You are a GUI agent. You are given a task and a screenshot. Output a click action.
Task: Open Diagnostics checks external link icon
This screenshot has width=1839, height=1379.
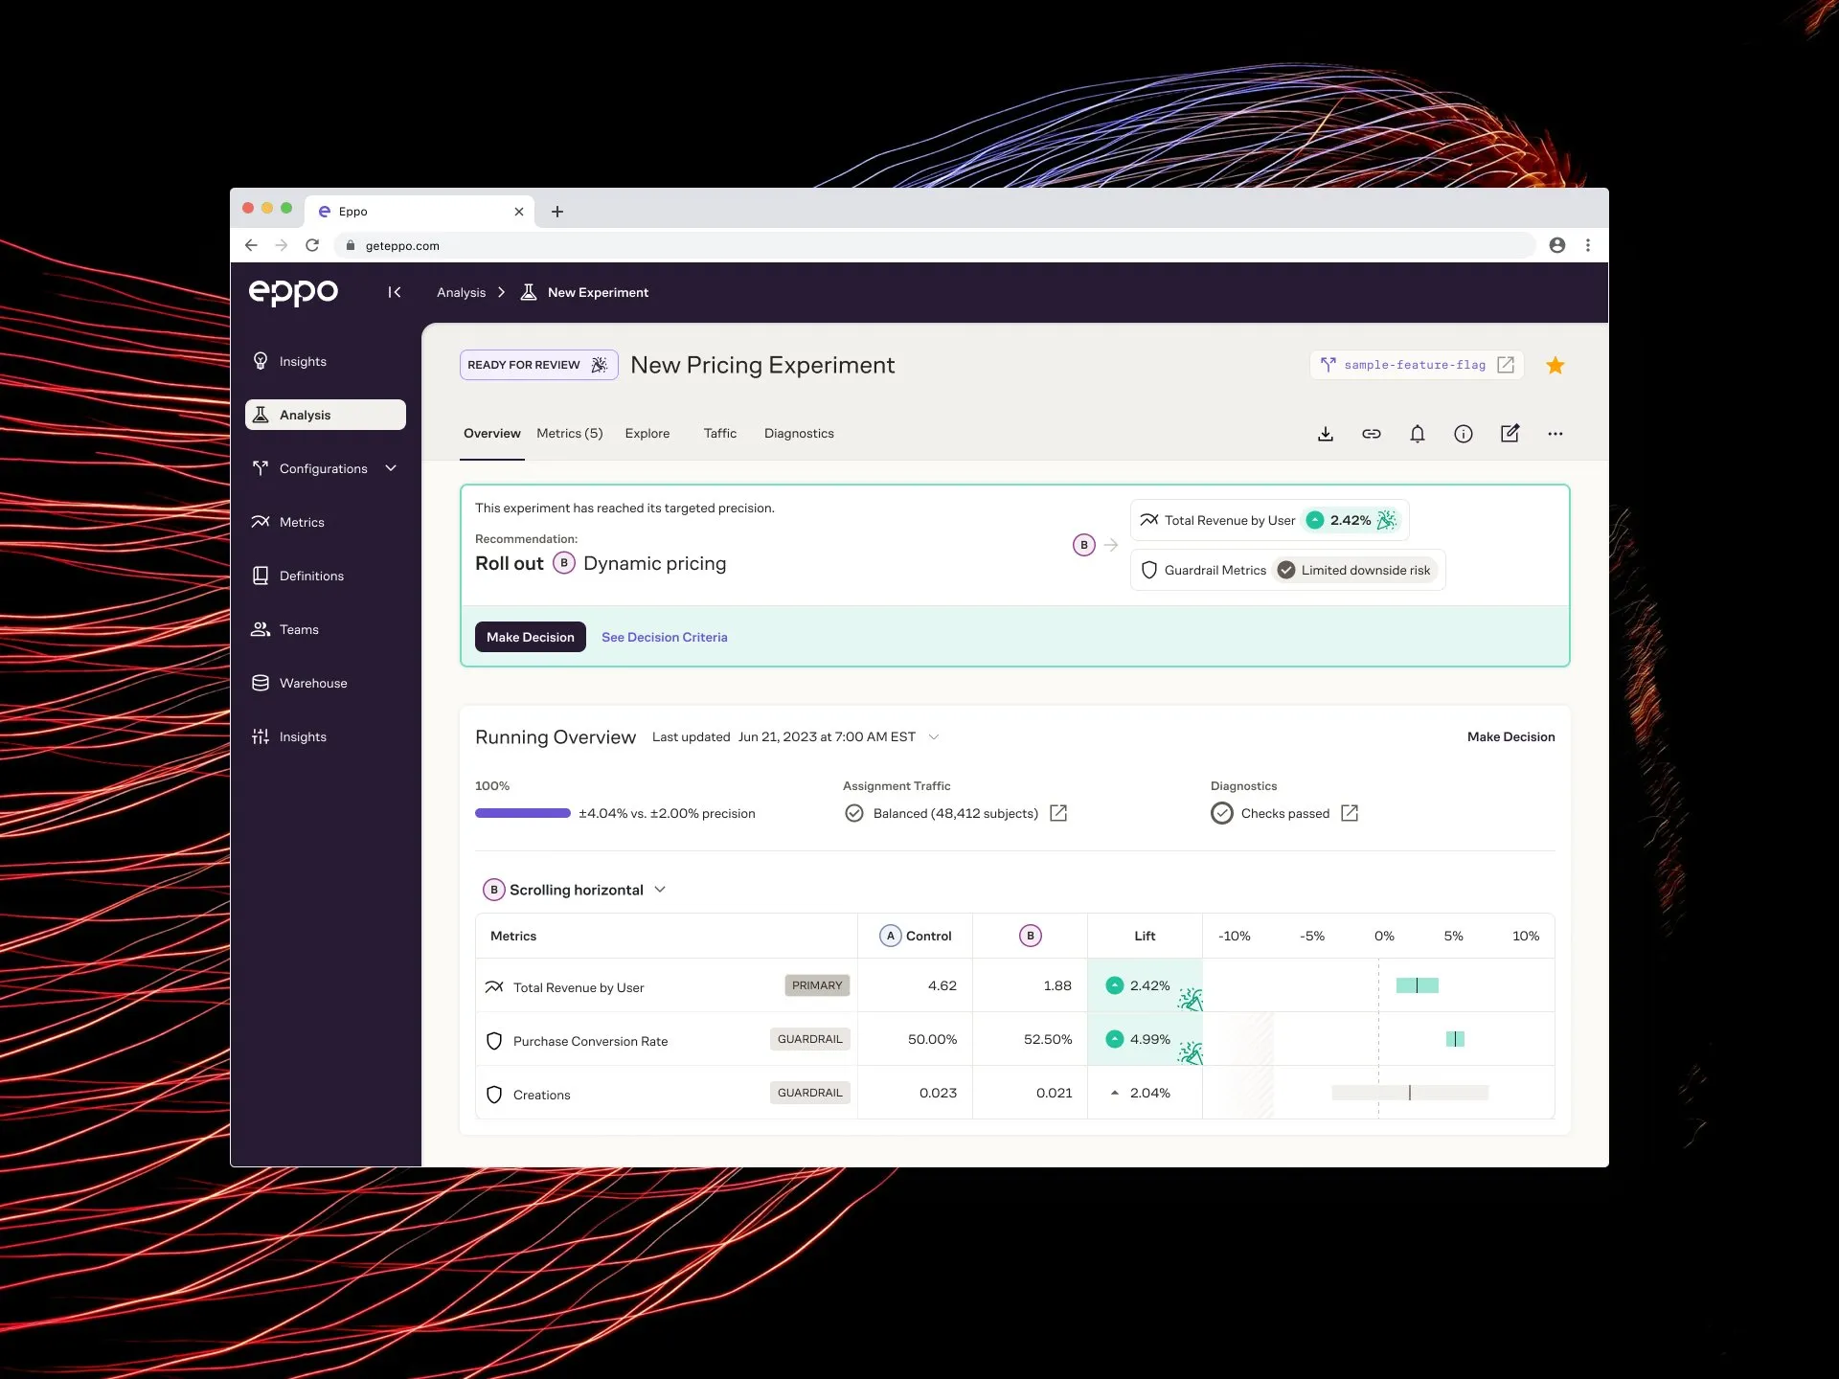(x=1350, y=813)
